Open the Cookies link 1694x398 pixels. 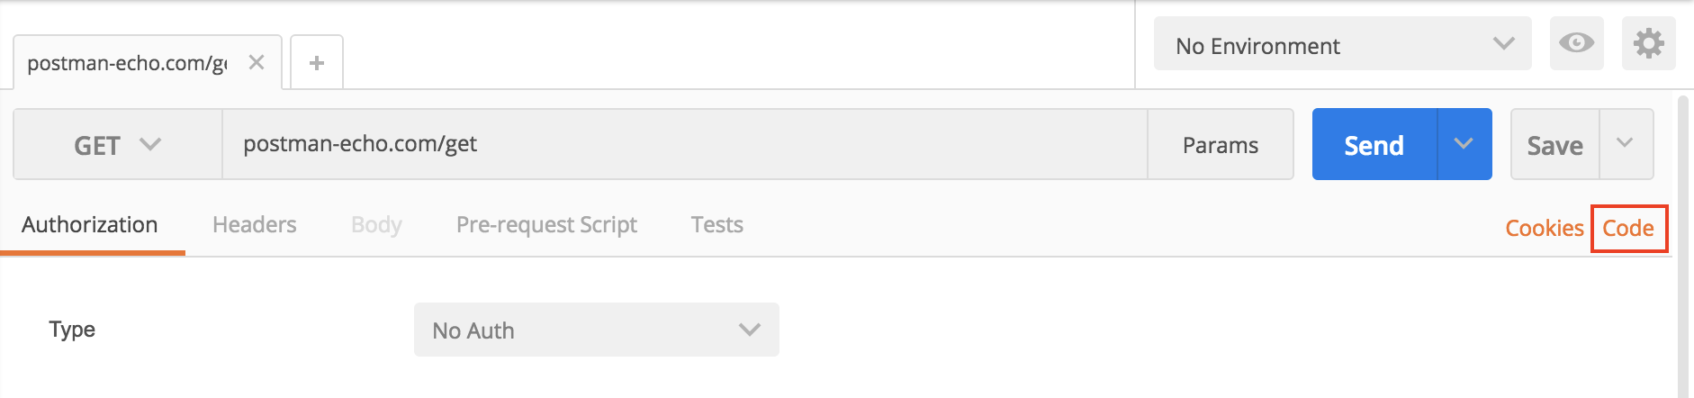click(x=1544, y=229)
